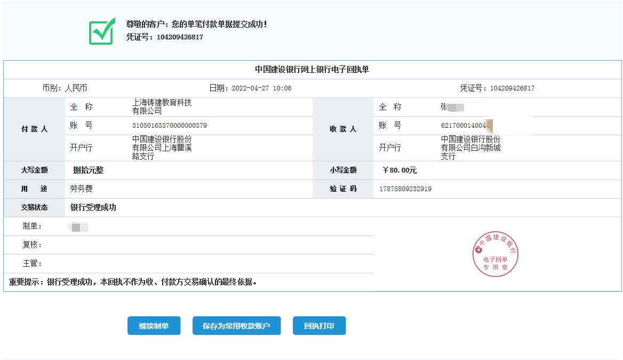Image resolution: width=623 pixels, height=360 pixels.
Task: Click the 币别 人民币 field
Action: point(65,88)
